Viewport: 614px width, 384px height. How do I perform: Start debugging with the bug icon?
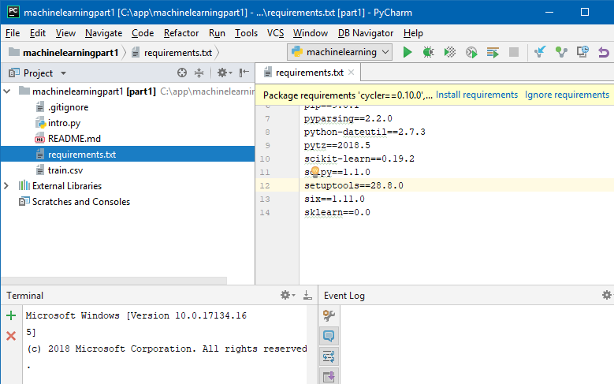tap(429, 52)
